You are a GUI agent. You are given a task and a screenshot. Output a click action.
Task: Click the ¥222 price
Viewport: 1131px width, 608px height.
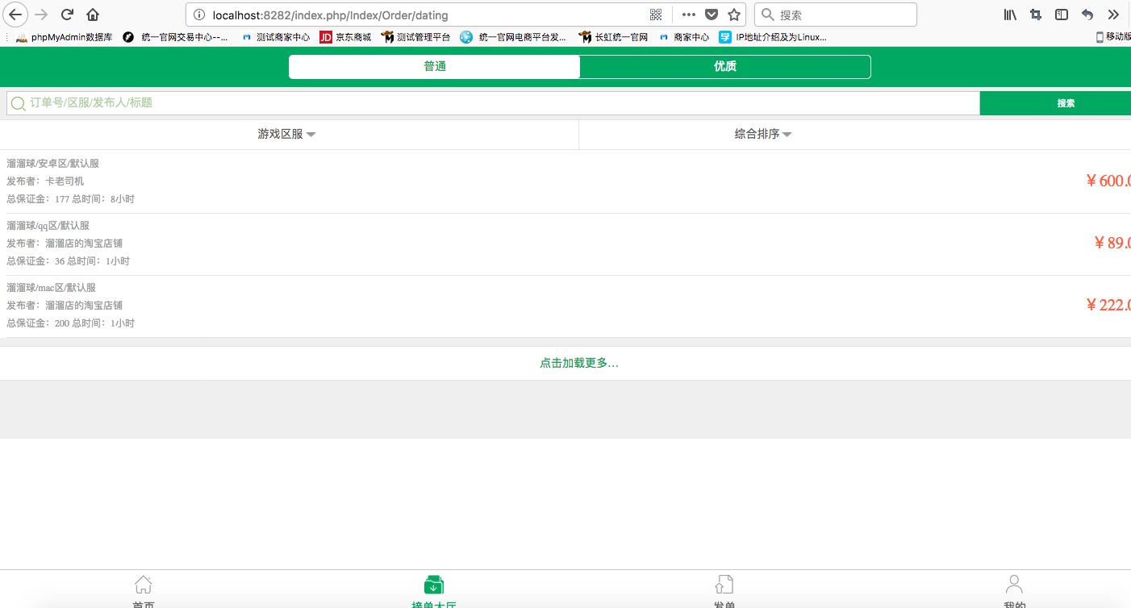tap(1108, 305)
